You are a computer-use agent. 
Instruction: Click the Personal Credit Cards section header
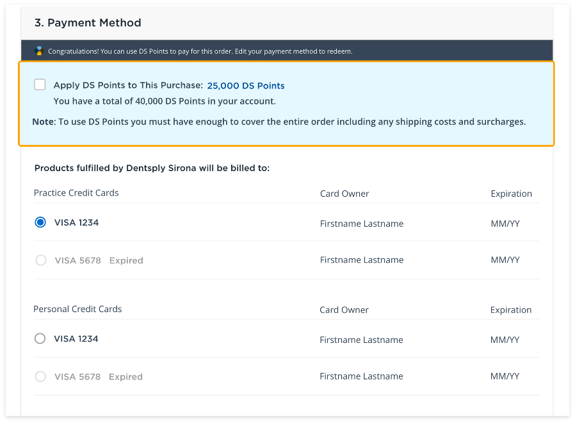tap(77, 309)
